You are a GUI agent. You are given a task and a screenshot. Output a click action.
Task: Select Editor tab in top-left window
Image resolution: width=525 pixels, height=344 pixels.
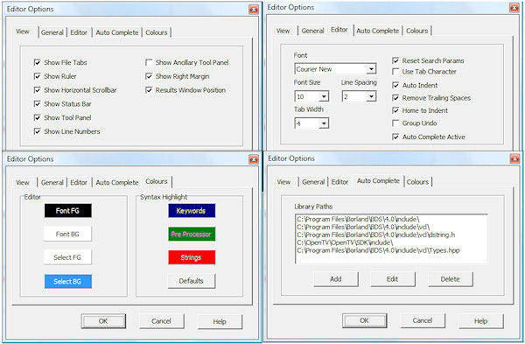click(79, 32)
